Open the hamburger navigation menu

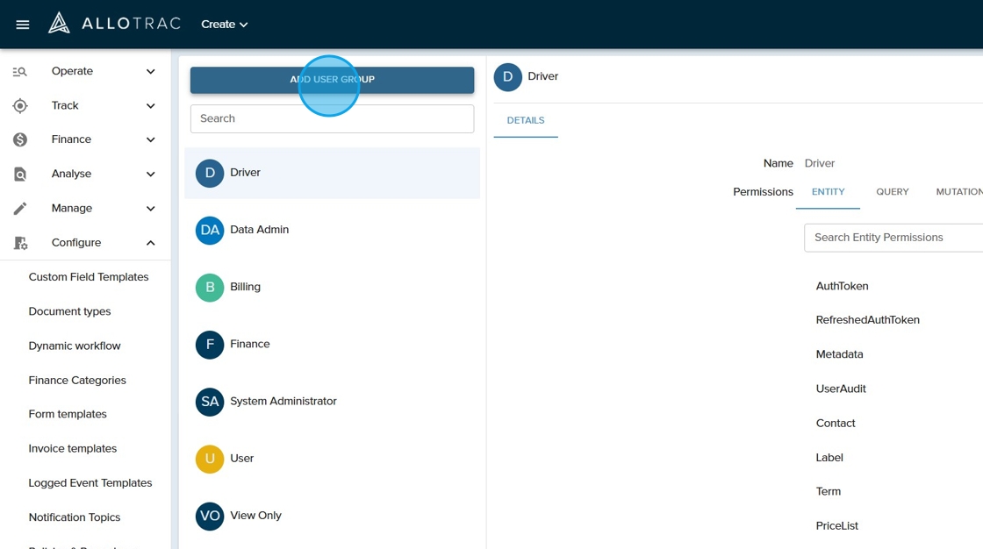pos(23,25)
